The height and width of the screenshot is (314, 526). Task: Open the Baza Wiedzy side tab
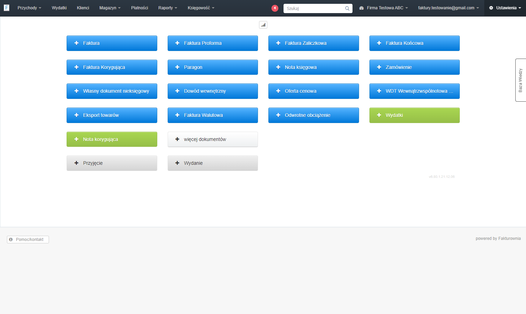[520, 80]
